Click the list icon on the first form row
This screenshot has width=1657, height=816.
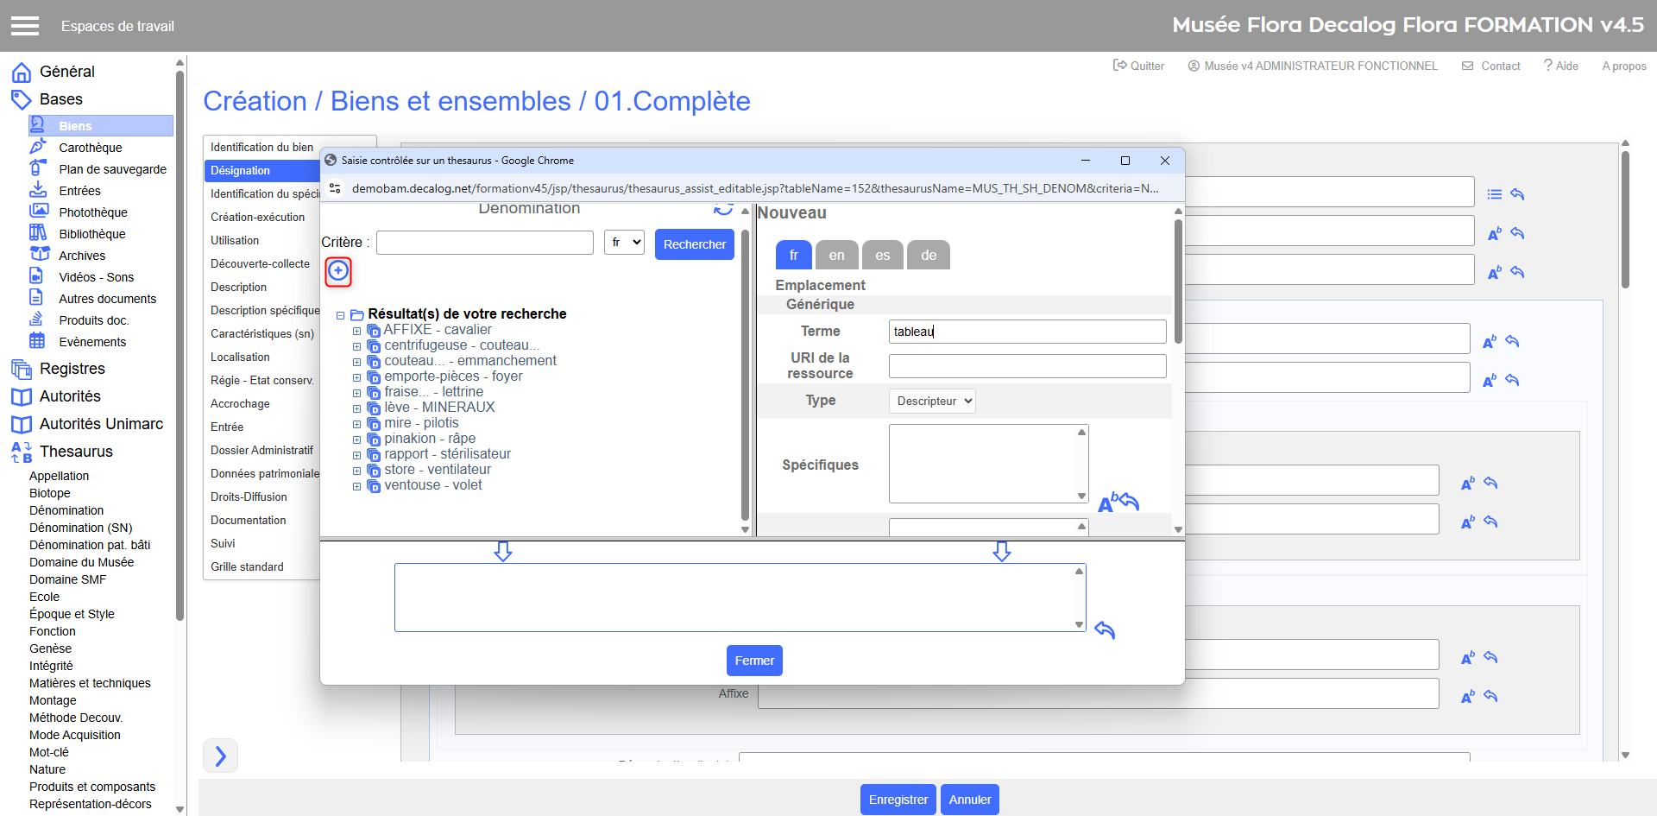[1495, 194]
